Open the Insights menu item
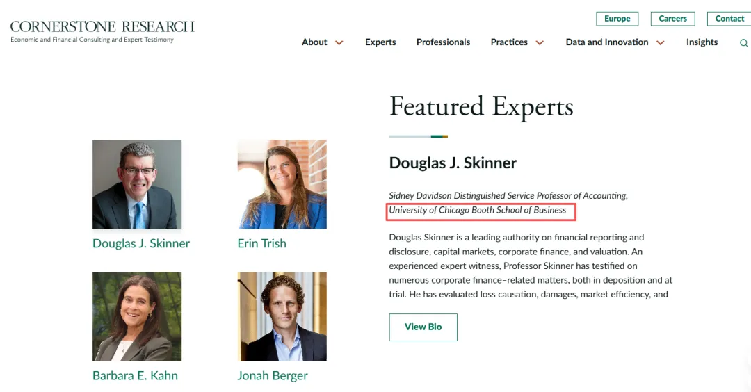This screenshot has width=751, height=392. pos(702,42)
